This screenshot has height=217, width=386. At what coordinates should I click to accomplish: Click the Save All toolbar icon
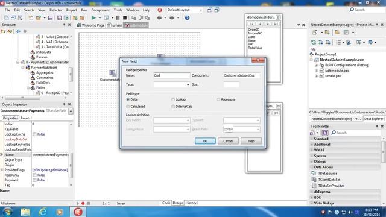[x=59, y=18]
